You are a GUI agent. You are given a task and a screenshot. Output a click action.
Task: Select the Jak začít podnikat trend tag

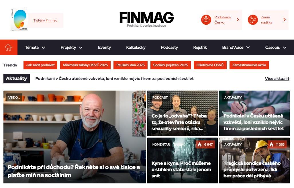coord(40,65)
